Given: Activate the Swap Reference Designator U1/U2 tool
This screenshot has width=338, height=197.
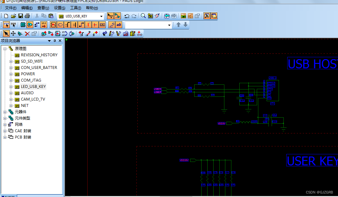Looking at the screenshot, I should point(65,34).
